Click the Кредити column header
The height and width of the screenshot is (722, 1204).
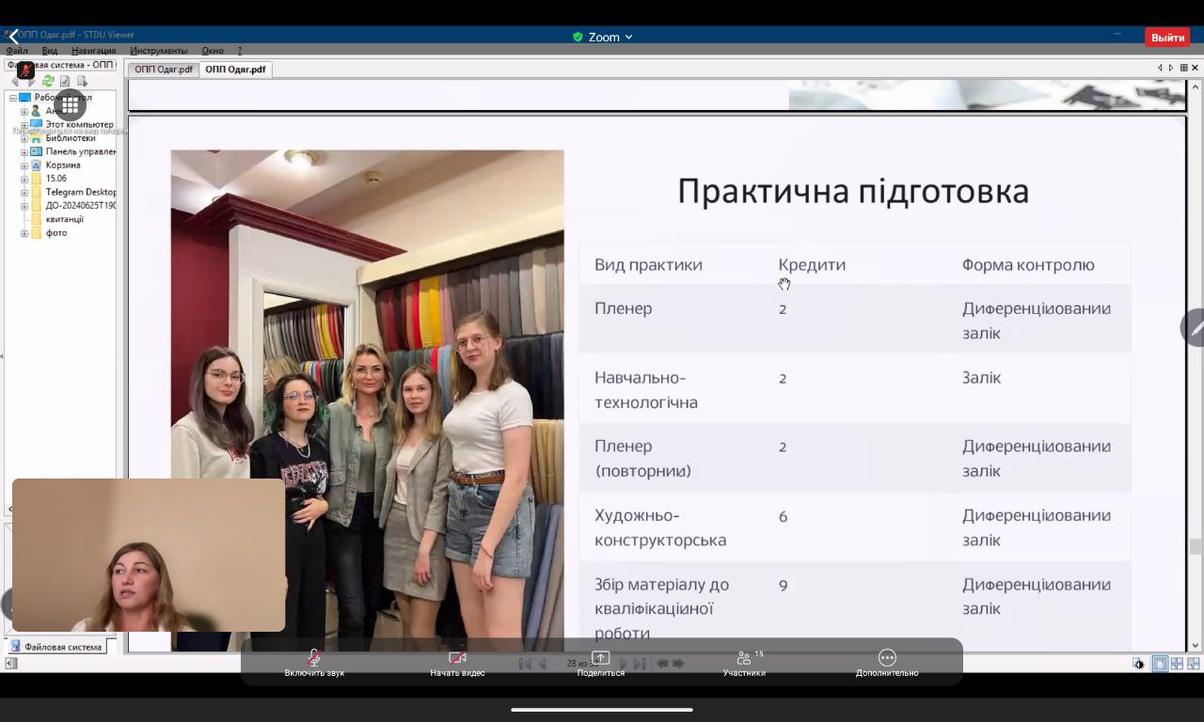[812, 265]
